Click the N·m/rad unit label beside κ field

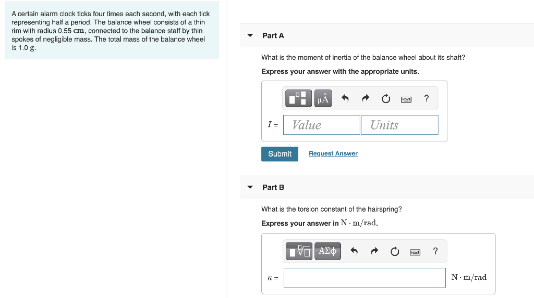[469, 277]
